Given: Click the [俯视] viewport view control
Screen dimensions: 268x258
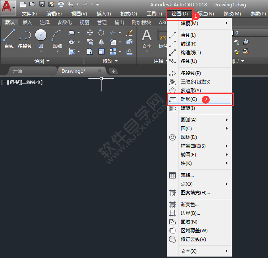Looking at the screenshot, I should [14, 82].
